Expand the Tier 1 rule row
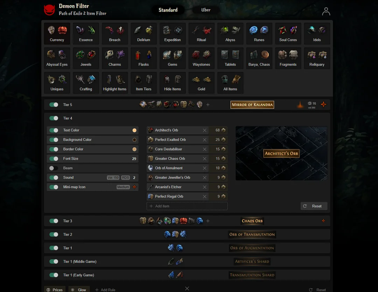Screen dimensions: 378x292 click(x=187, y=248)
